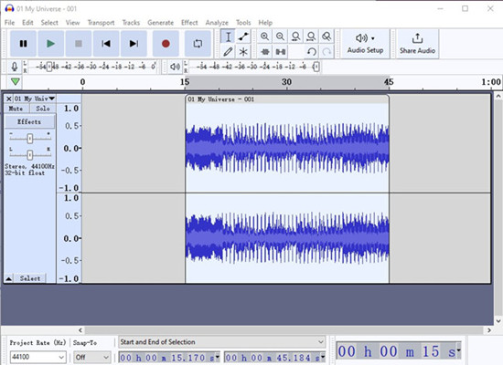Open the Tools menu
This screenshot has width=503, height=365.
coord(243,23)
